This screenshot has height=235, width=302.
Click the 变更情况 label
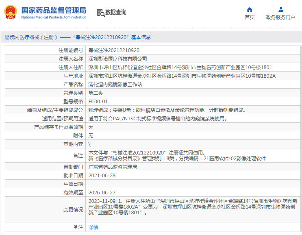click(73, 209)
